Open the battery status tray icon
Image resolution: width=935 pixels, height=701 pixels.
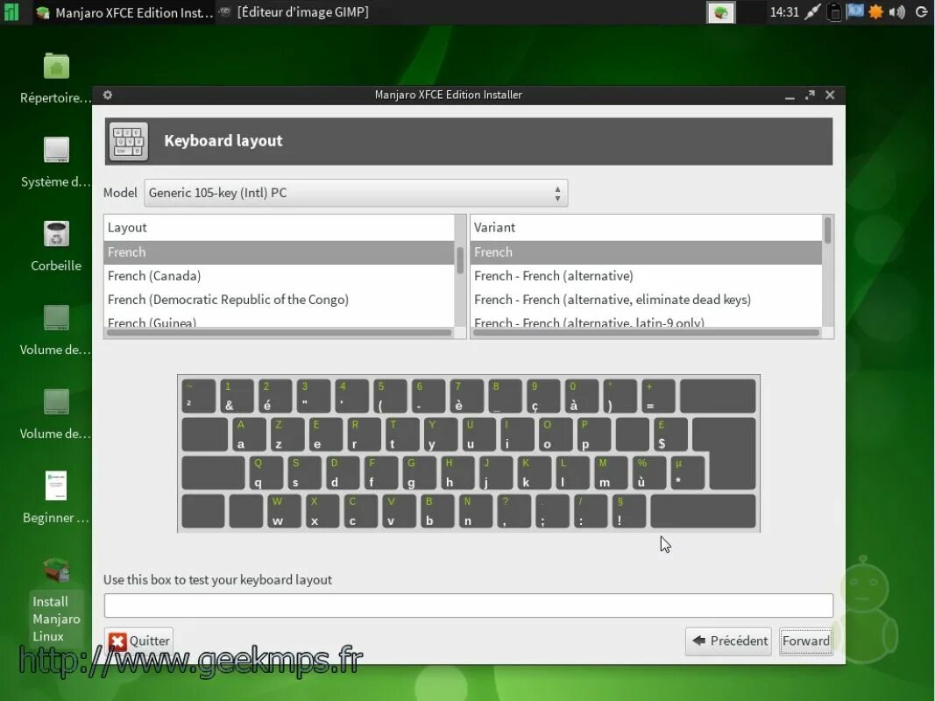pos(834,12)
